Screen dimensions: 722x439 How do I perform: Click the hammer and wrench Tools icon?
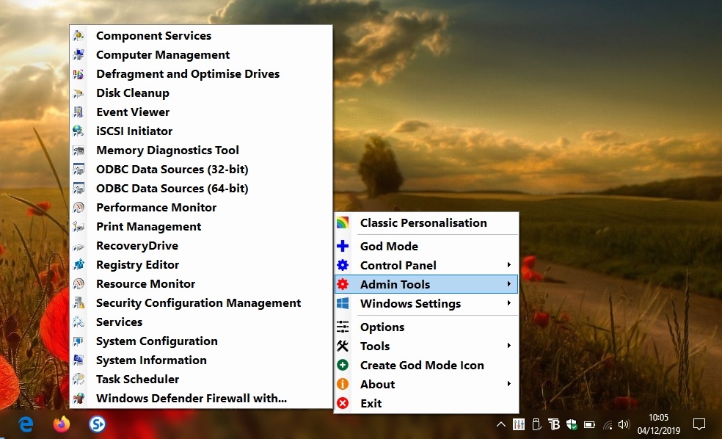(x=343, y=346)
